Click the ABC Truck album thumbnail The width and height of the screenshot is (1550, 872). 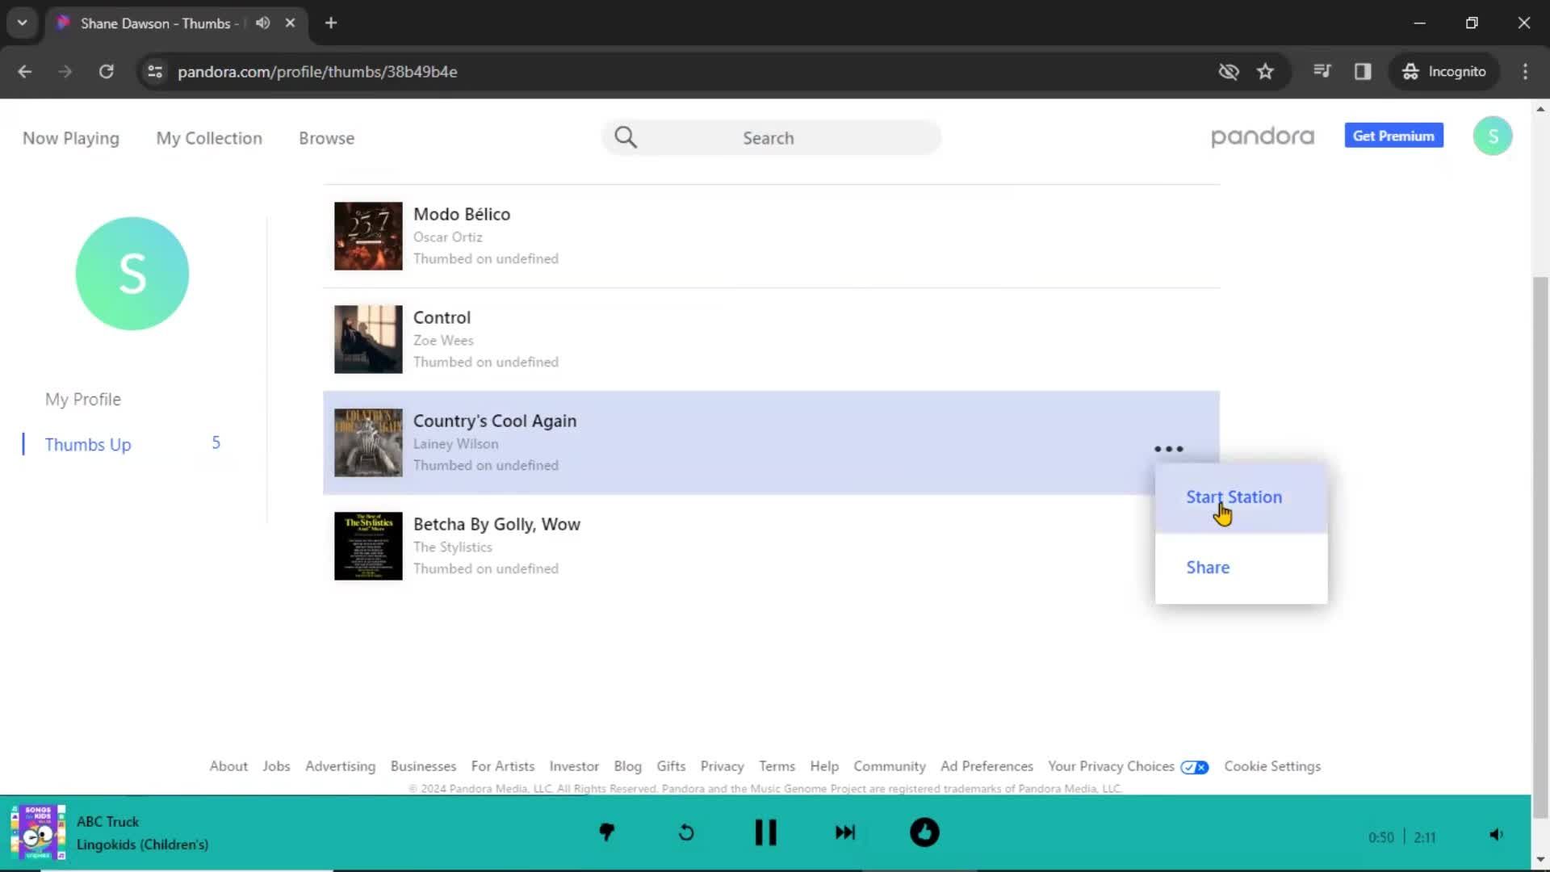pos(36,832)
